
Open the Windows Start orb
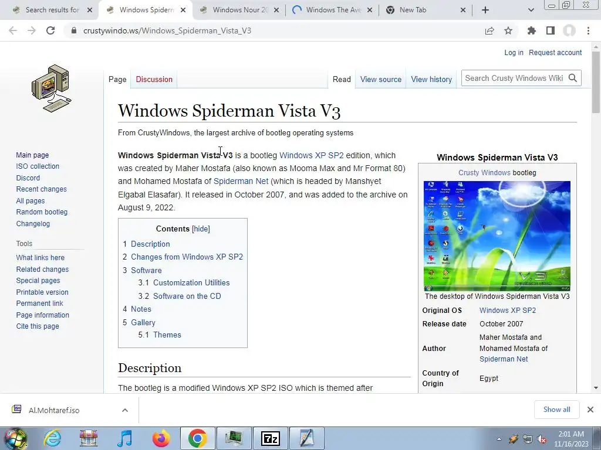pos(15,438)
